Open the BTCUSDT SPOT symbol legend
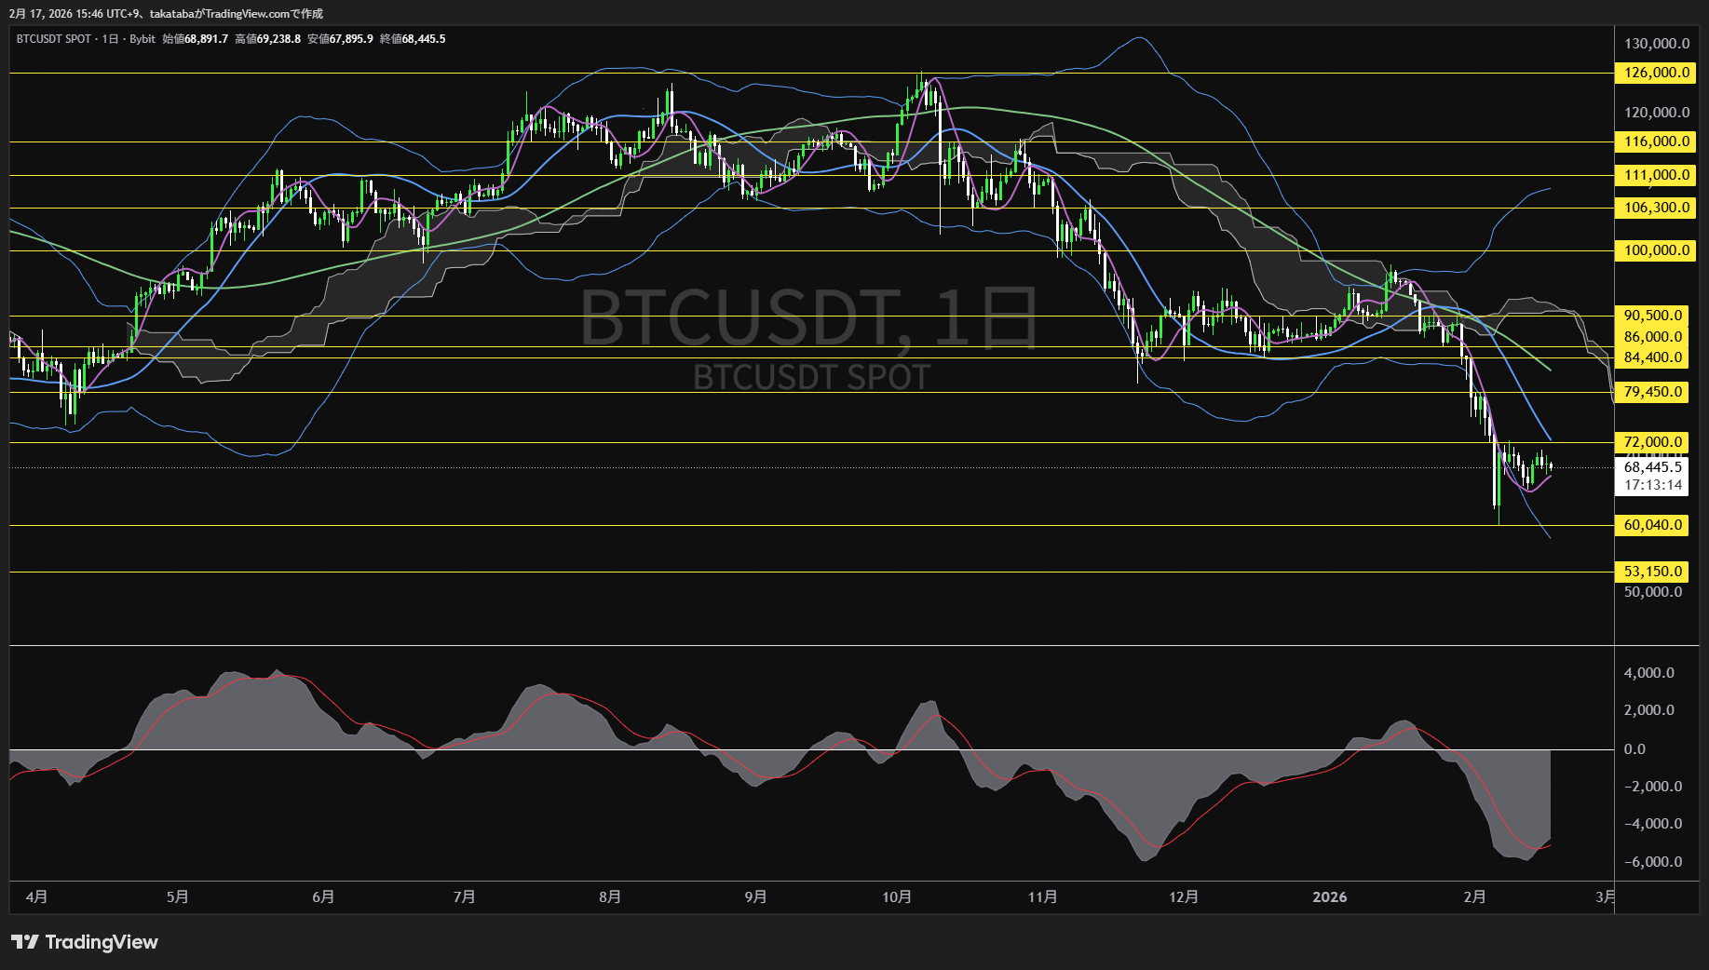The image size is (1709, 970). (x=51, y=39)
